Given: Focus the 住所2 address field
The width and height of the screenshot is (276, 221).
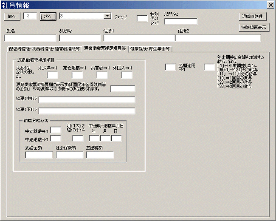Looking at the screenshot, I should (218, 38).
